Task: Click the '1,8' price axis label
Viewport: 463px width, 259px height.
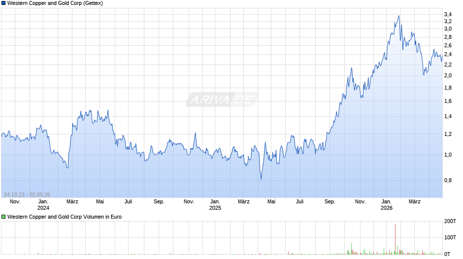Action: pyautogui.click(x=448, y=88)
